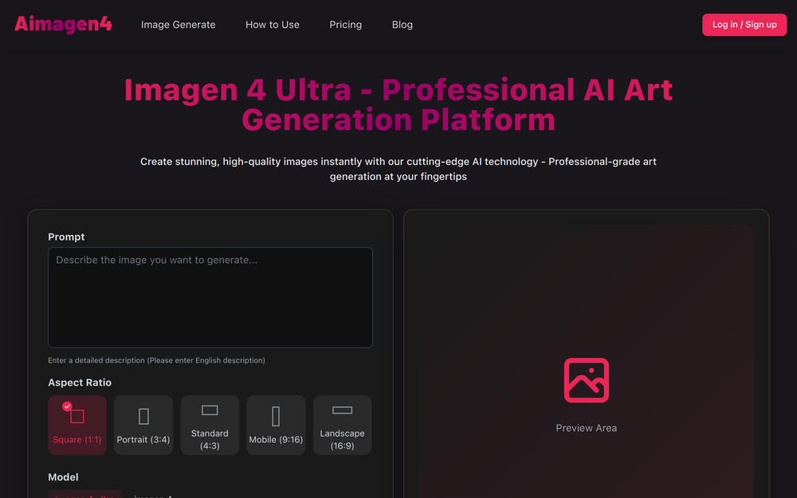
Task: Click the prompt description text box
Action: [x=210, y=297]
